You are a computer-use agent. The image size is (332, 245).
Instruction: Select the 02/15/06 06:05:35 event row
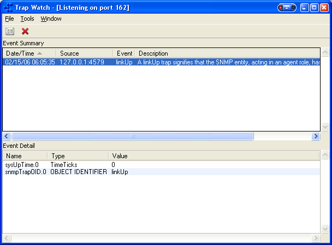coord(161,62)
